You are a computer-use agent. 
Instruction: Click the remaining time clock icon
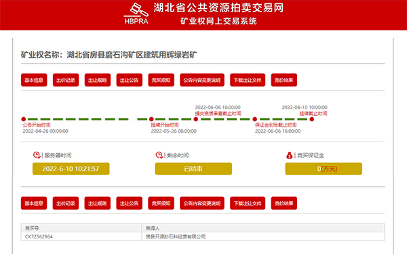(159, 155)
